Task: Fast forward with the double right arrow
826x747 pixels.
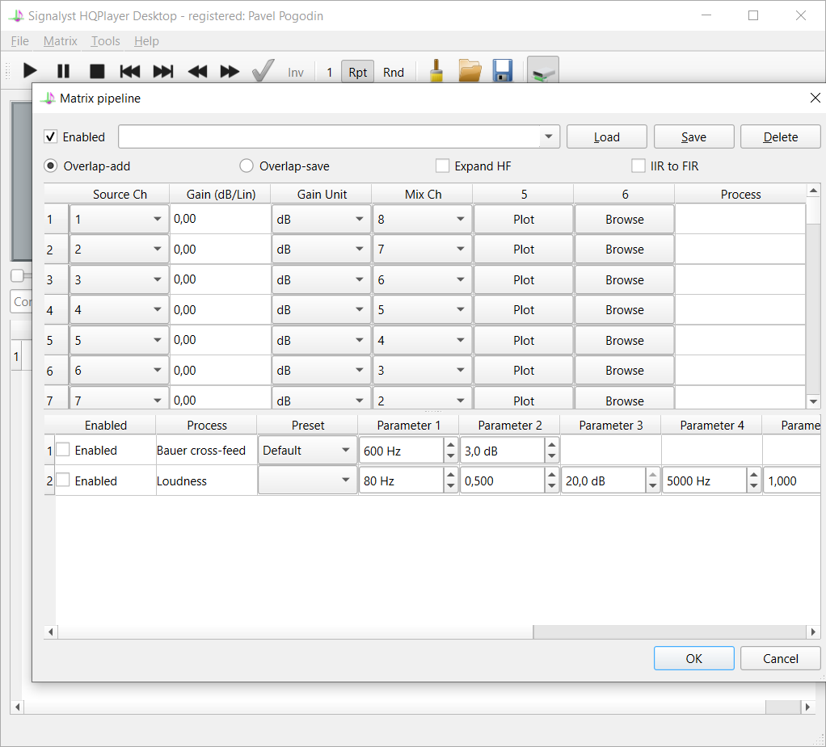Action: point(230,71)
